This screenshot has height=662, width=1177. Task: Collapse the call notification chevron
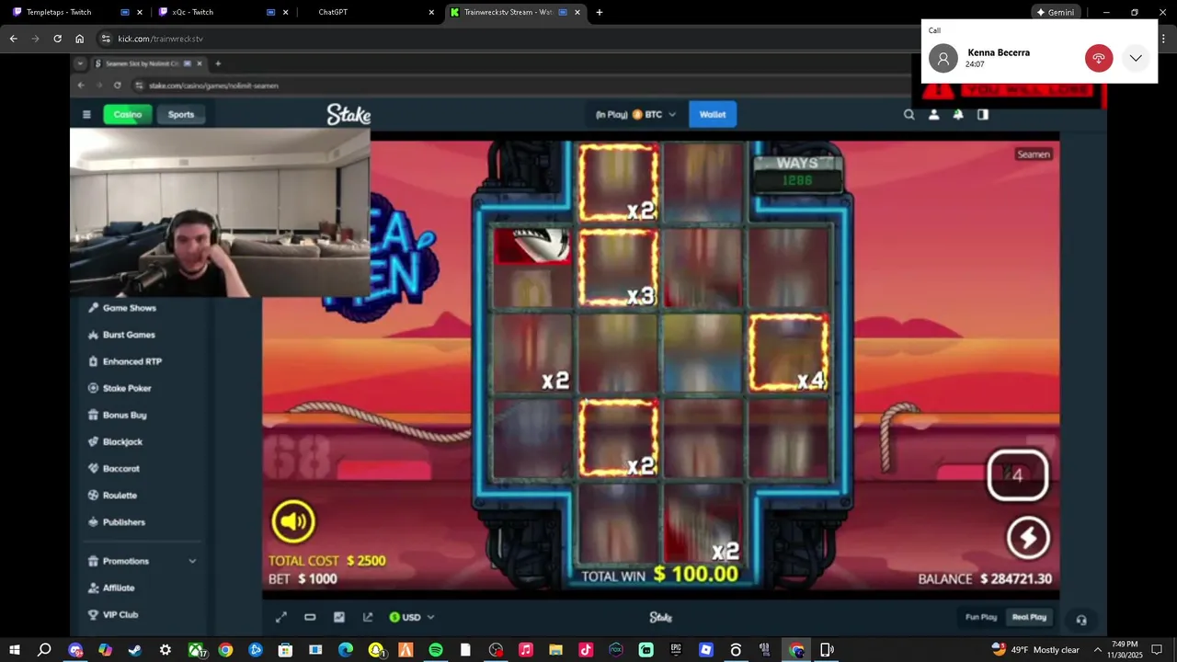tap(1137, 58)
